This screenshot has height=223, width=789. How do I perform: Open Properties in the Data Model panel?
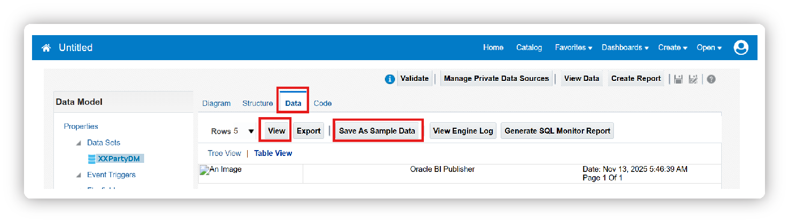coord(81,127)
